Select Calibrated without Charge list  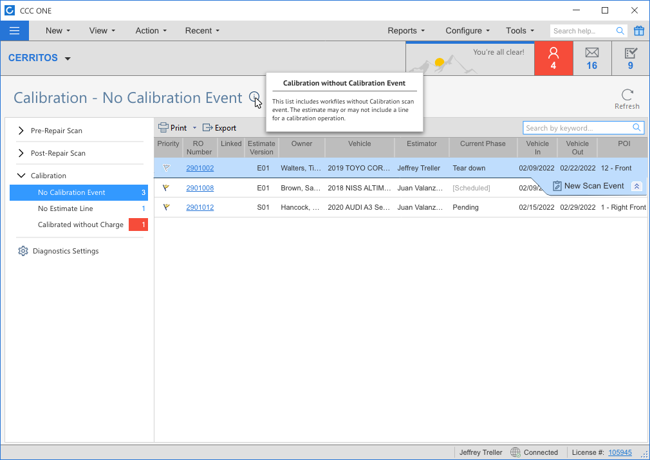point(79,225)
